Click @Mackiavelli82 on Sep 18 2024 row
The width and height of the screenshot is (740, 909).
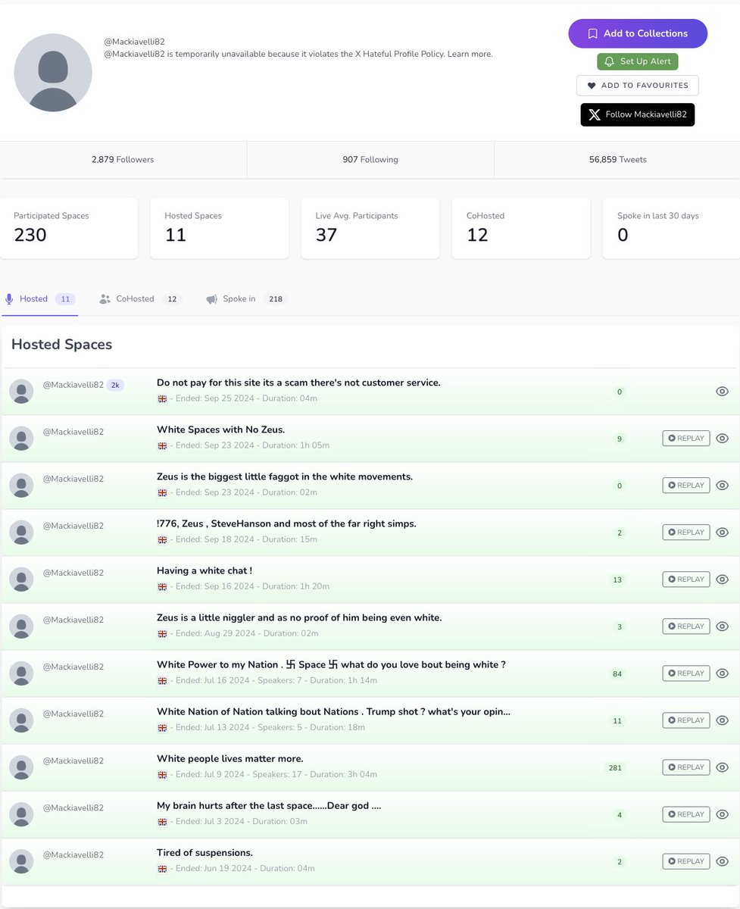tap(73, 526)
